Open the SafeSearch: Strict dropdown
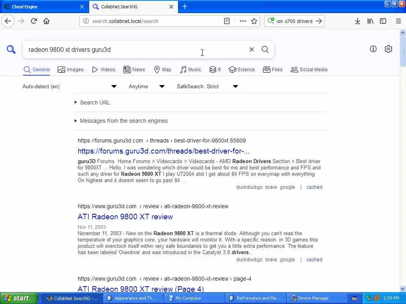 click(x=207, y=86)
